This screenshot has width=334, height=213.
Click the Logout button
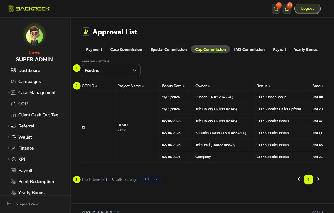(x=308, y=9)
